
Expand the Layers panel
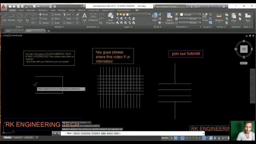[128, 27]
